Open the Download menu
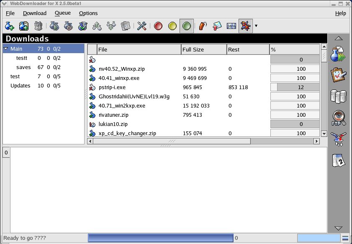352x244 pixels. click(x=34, y=13)
